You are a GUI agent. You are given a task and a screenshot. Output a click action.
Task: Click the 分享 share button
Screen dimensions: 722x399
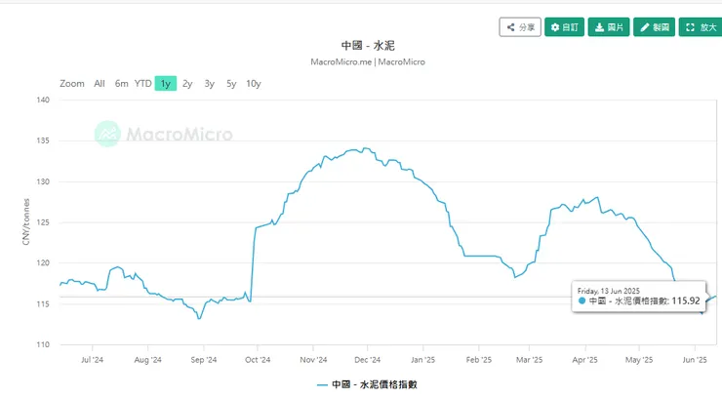[520, 27]
